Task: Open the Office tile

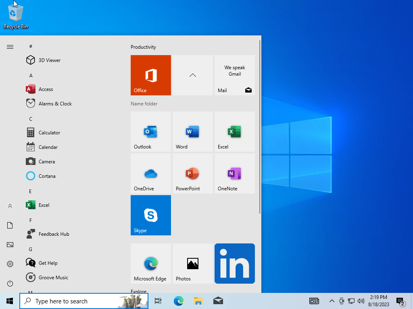Action: [x=151, y=75]
